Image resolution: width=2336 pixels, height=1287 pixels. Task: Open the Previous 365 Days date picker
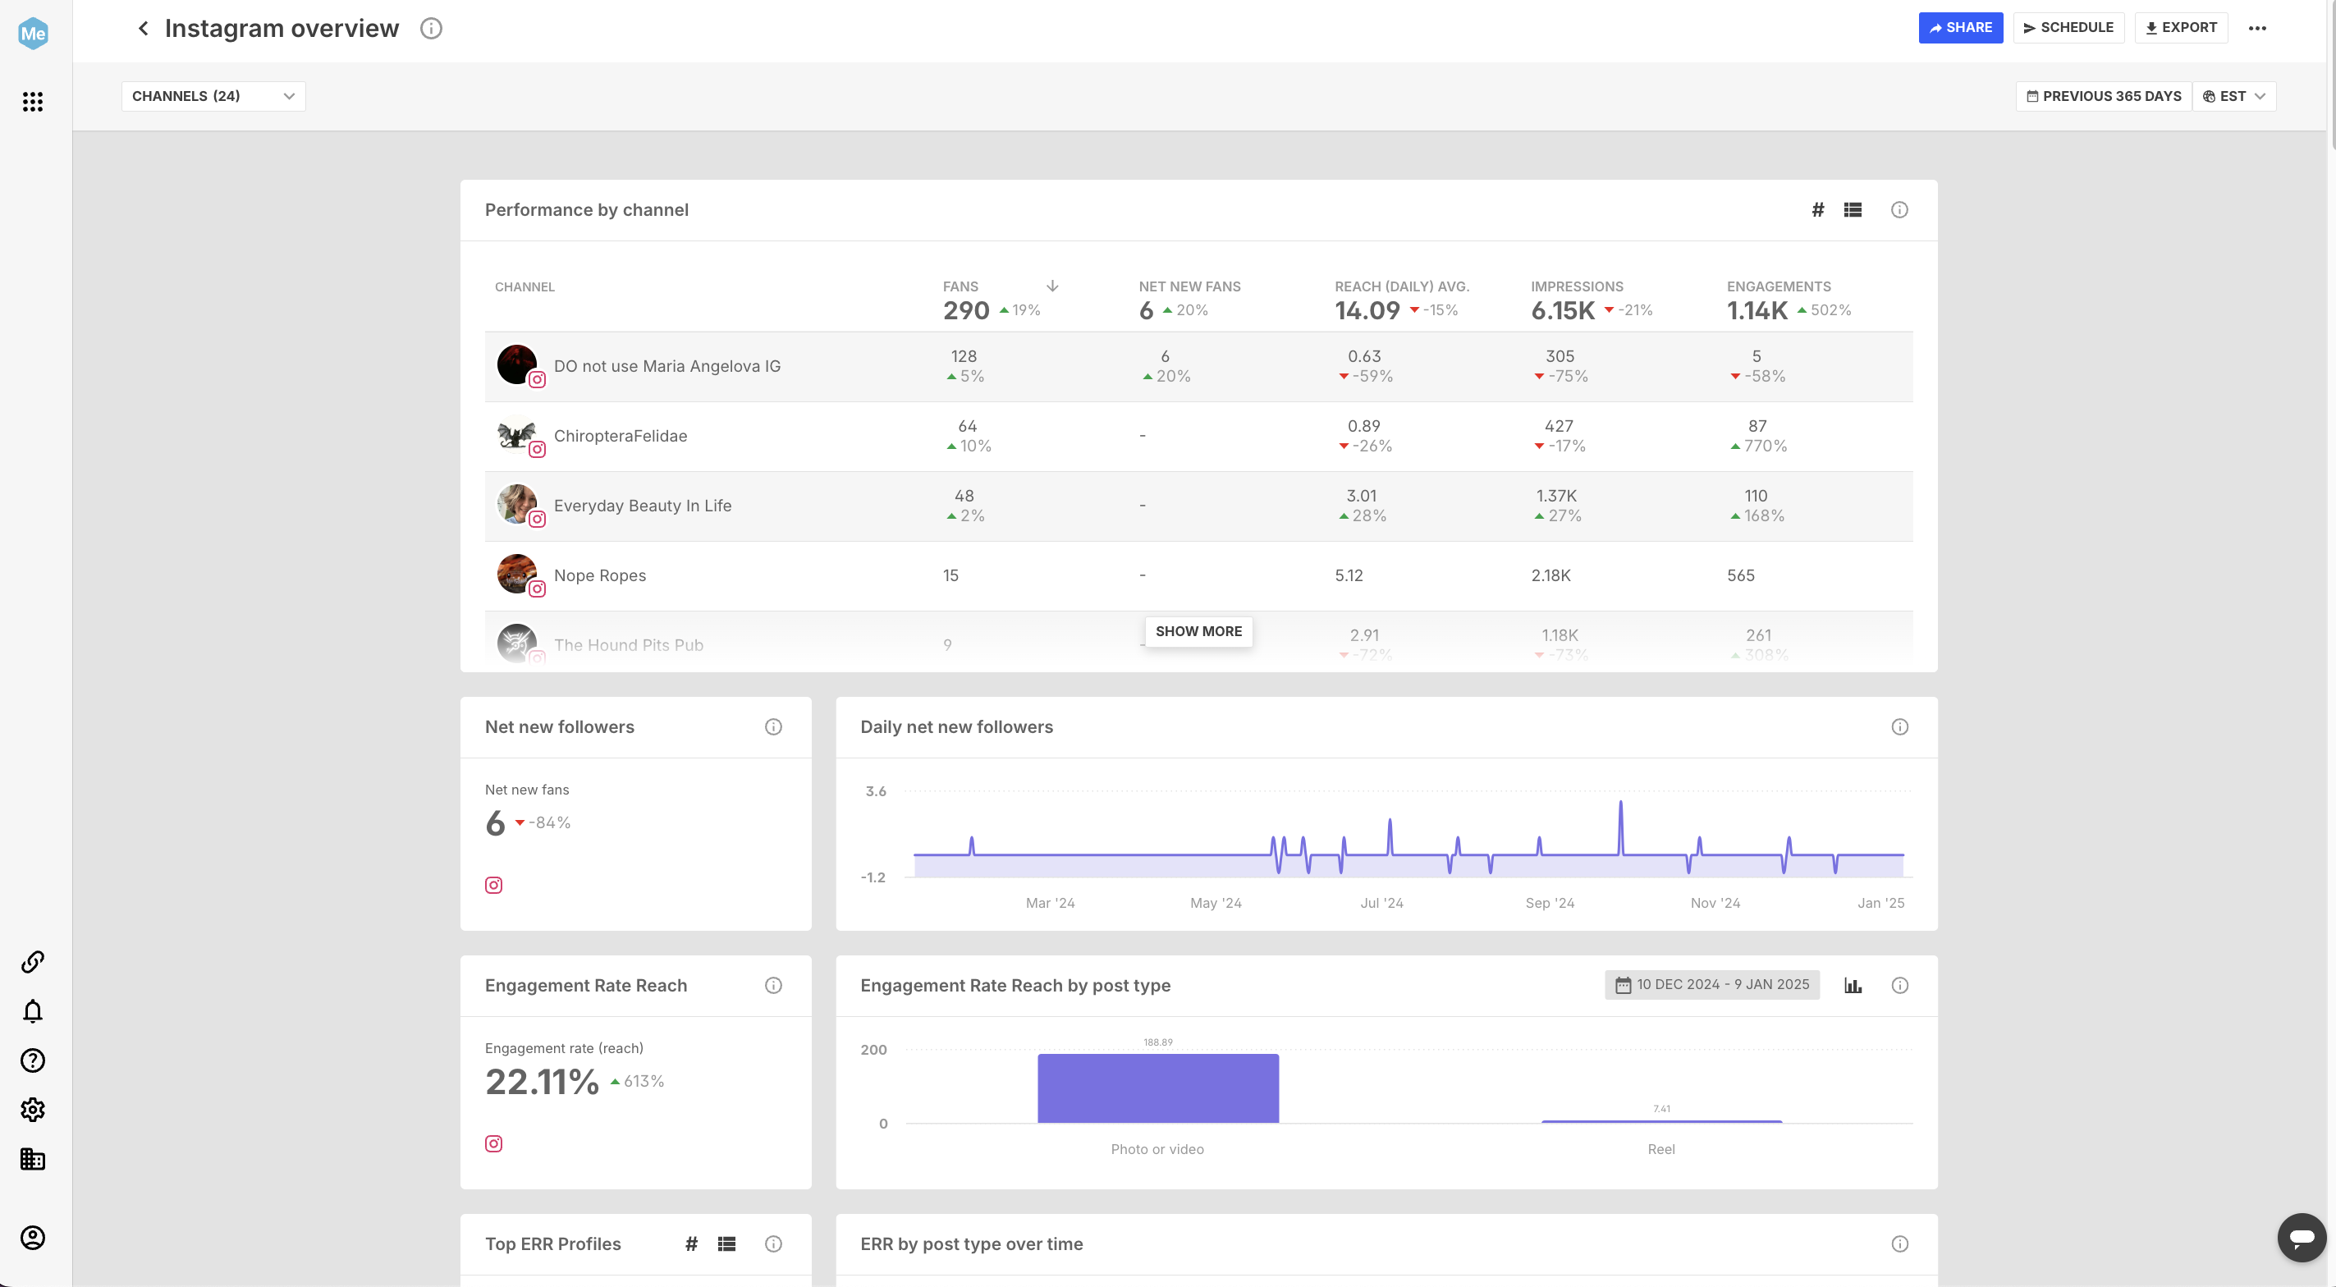coord(2103,96)
